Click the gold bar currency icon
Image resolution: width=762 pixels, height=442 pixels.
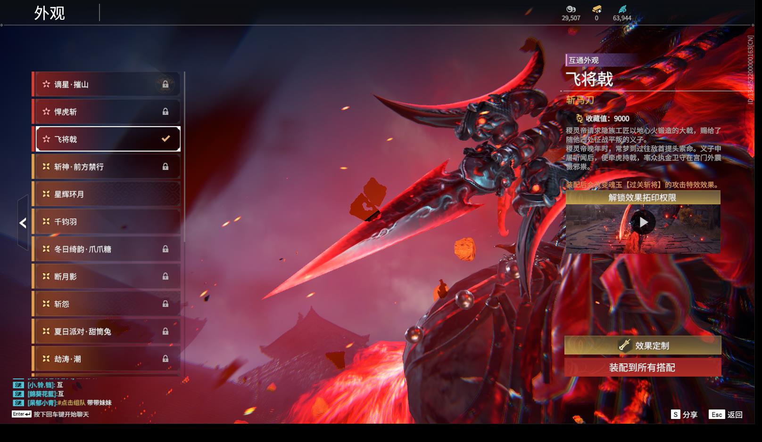[596, 9]
